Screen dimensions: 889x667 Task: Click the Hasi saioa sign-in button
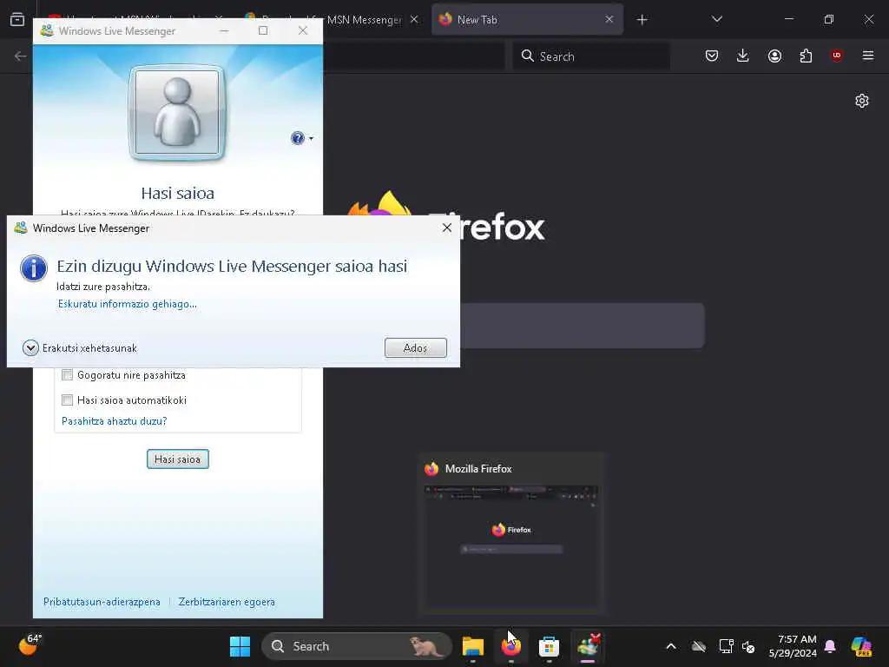point(177,459)
